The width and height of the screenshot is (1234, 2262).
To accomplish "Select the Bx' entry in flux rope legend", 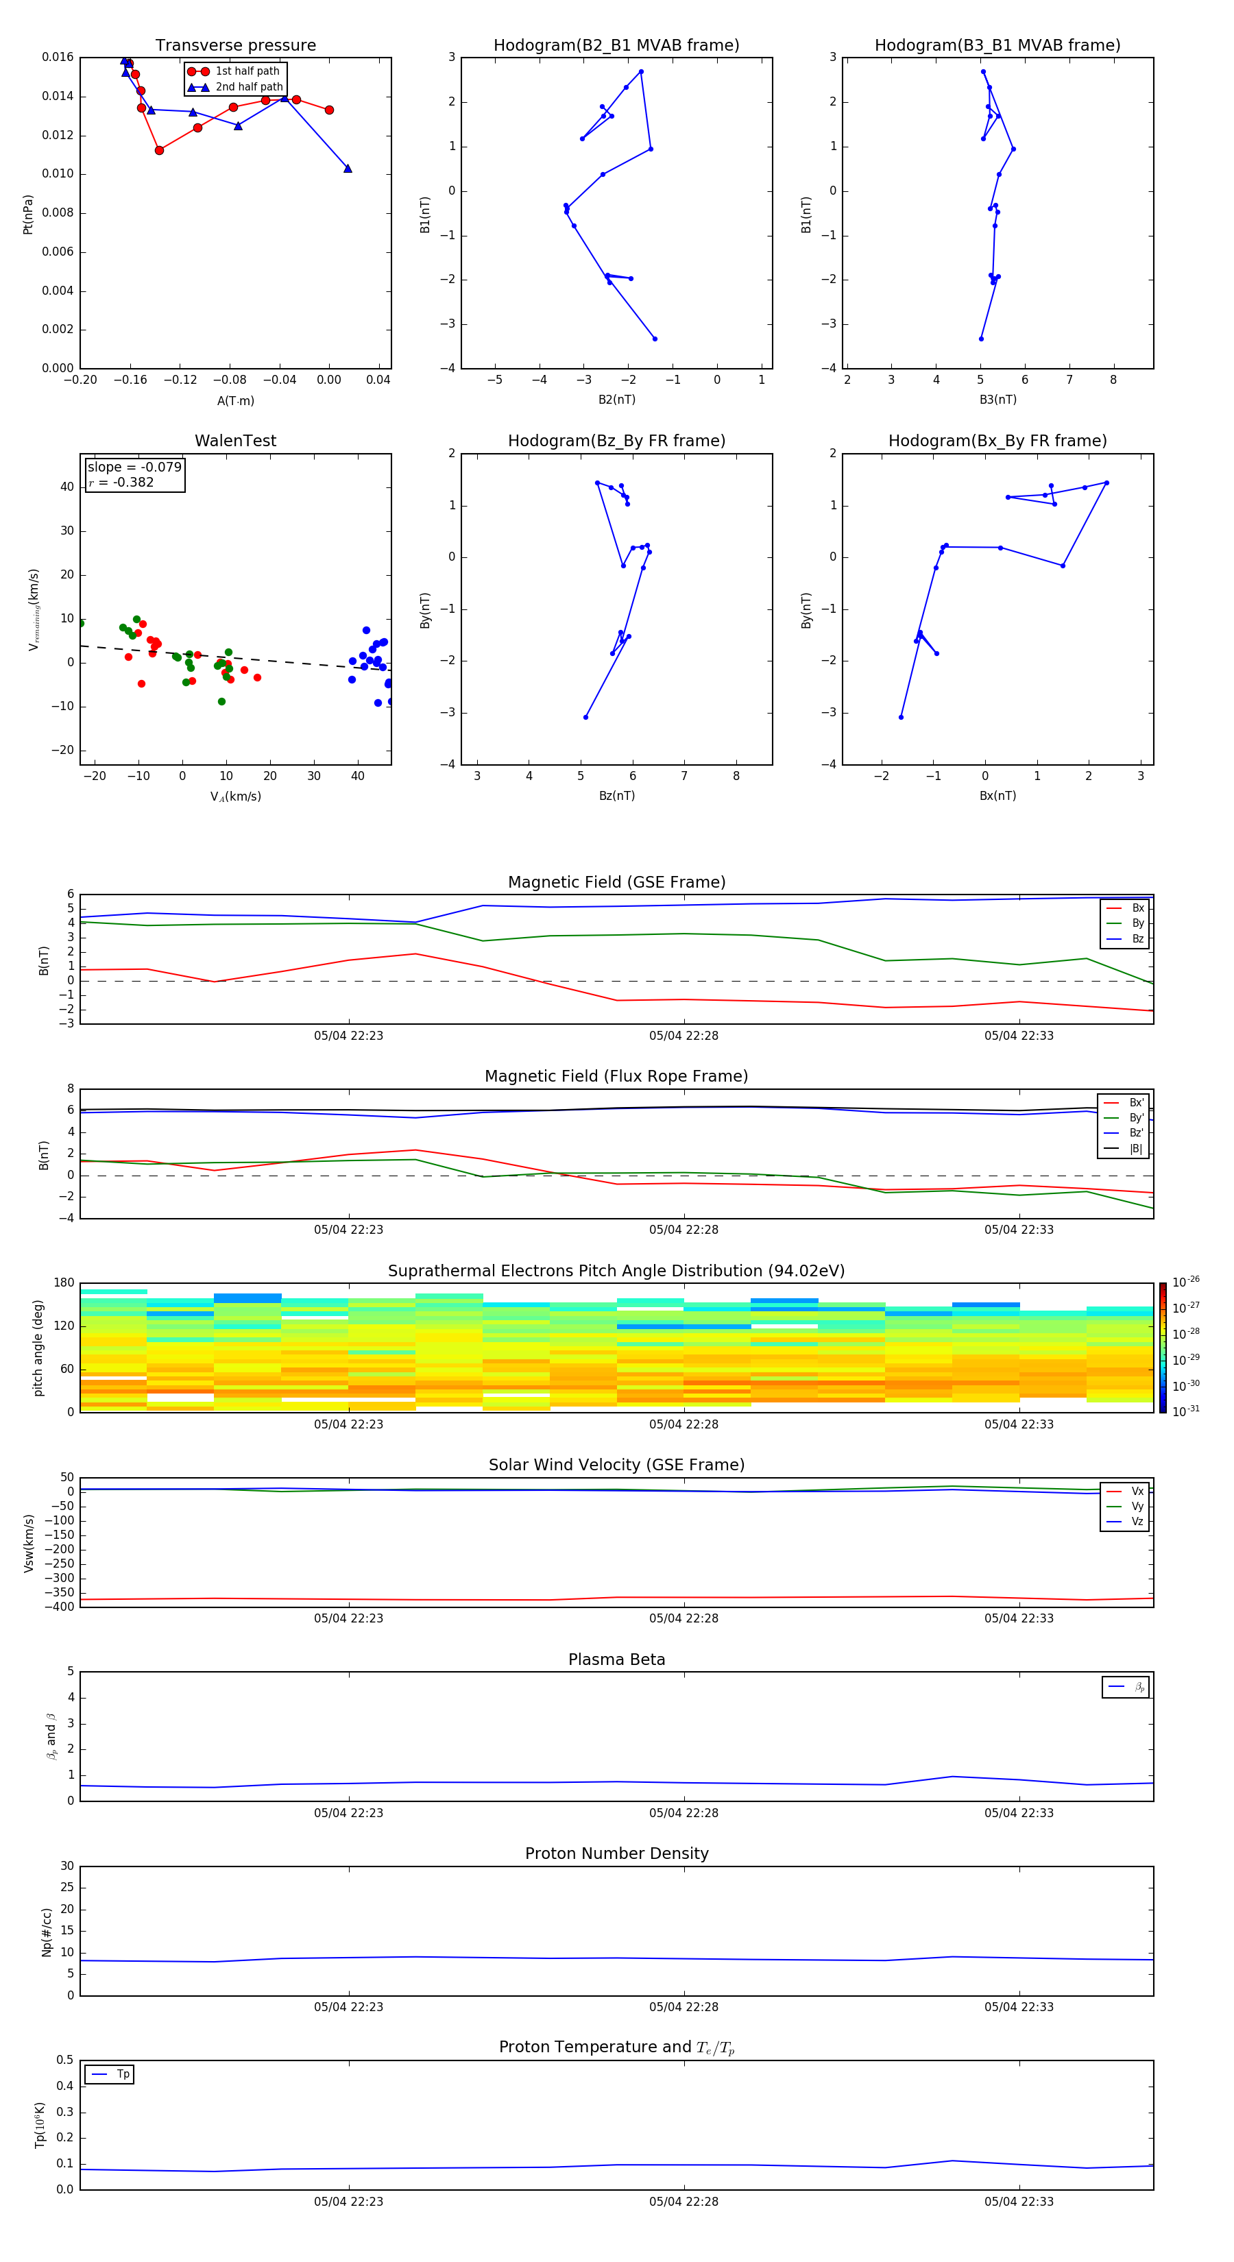I will [x=1124, y=1103].
